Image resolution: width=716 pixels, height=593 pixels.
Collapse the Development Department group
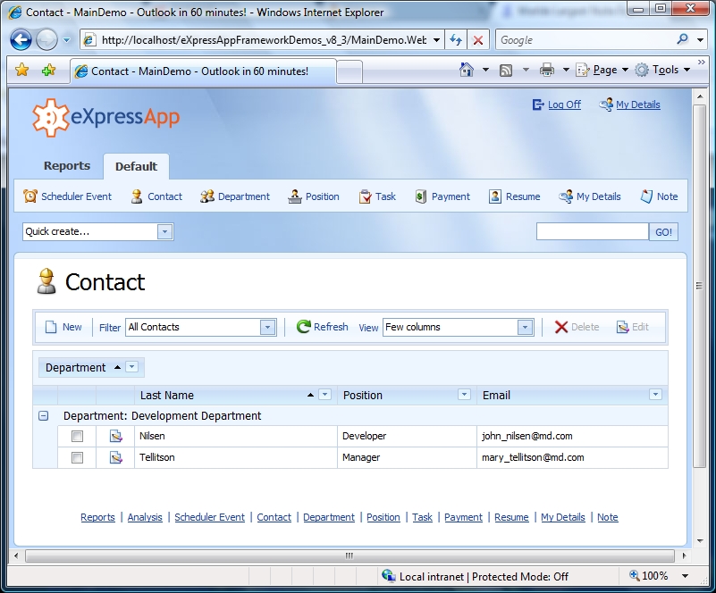[x=44, y=415]
